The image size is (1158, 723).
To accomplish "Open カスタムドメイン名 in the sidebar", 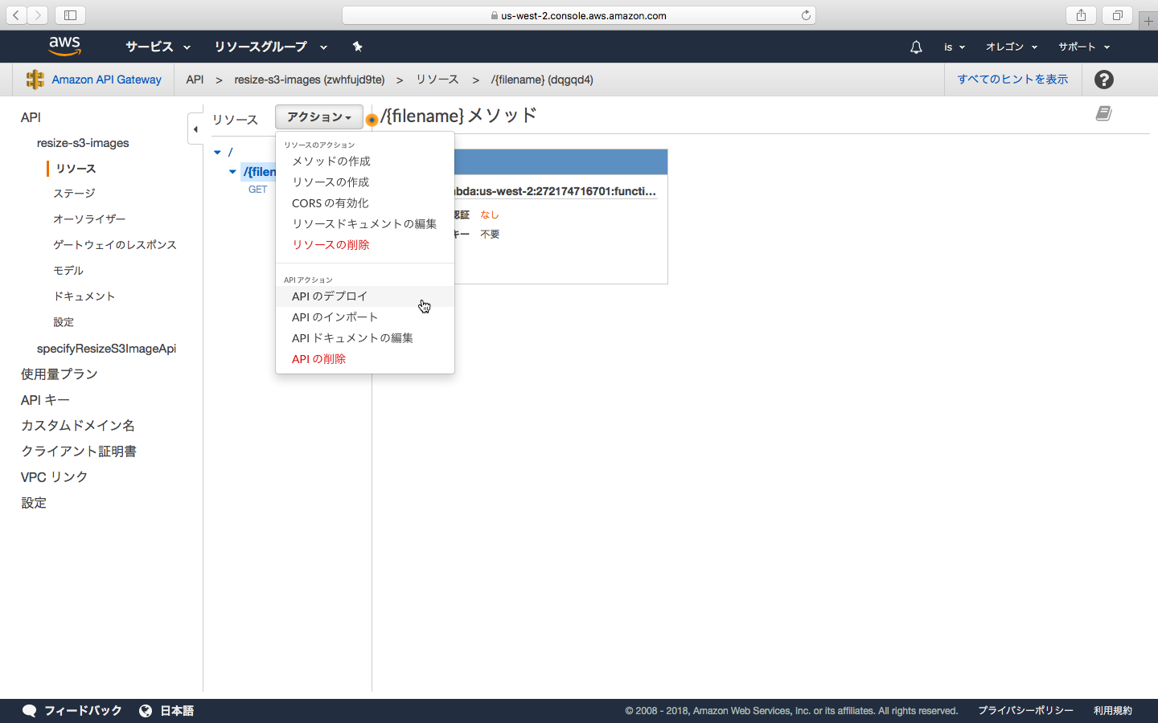I will tap(78, 426).
